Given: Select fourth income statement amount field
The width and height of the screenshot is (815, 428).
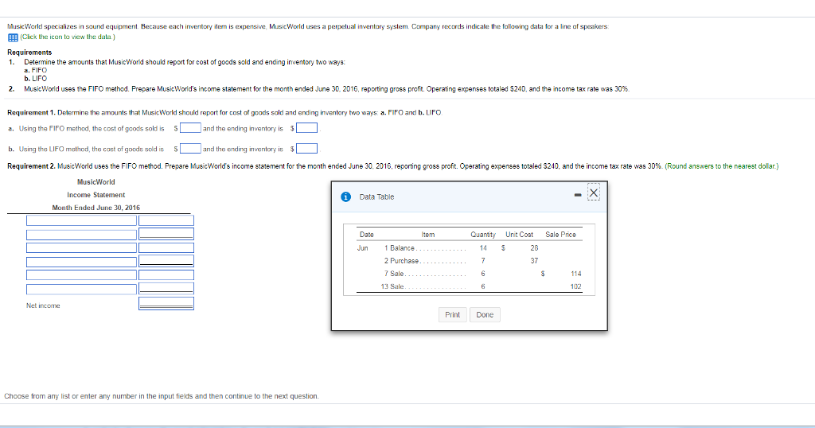Looking at the screenshot, I should [166, 261].
